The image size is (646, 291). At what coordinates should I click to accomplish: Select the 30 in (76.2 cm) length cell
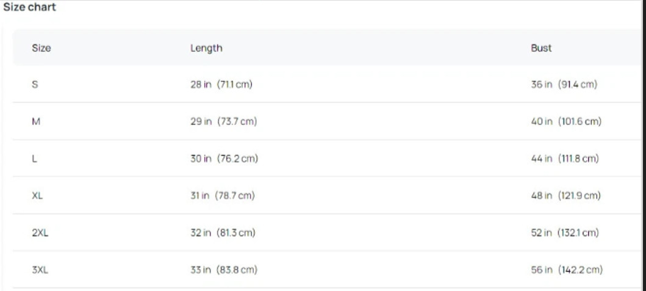pos(224,159)
